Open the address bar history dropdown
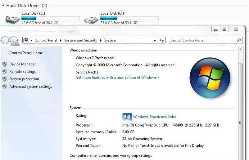 click(x=155, y=40)
